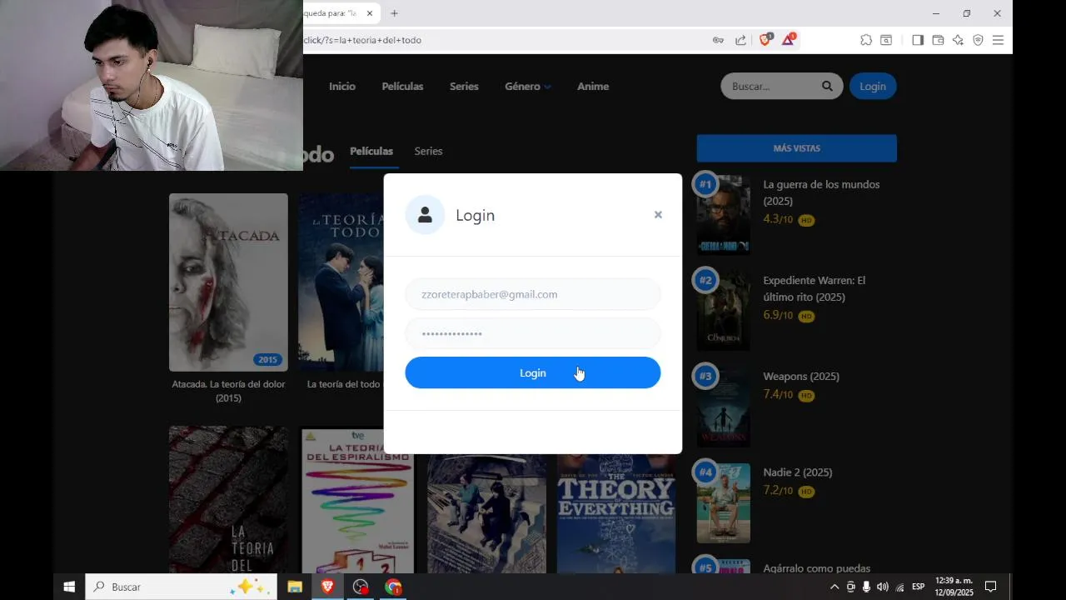The height and width of the screenshot is (600, 1066).
Task: Click the tab search icon in toolbar
Action: [x=886, y=40]
